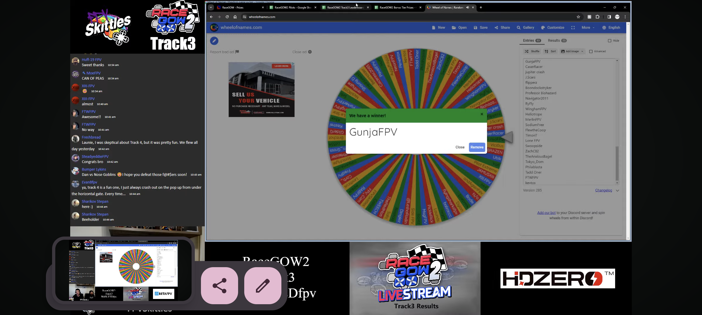The image size is (702, 315).
Task: Open Chrome extensions puzzle icon
Action: click(597, 17)
